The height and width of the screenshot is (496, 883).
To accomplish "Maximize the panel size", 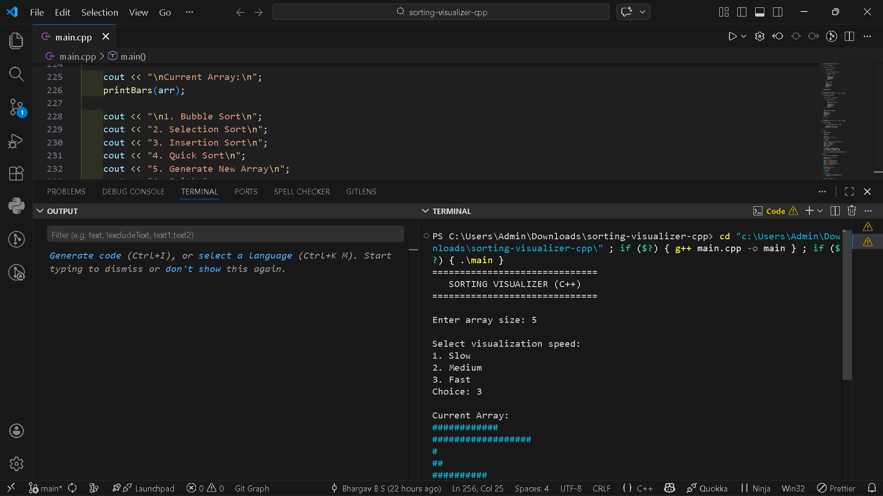I will click(849, 192).
